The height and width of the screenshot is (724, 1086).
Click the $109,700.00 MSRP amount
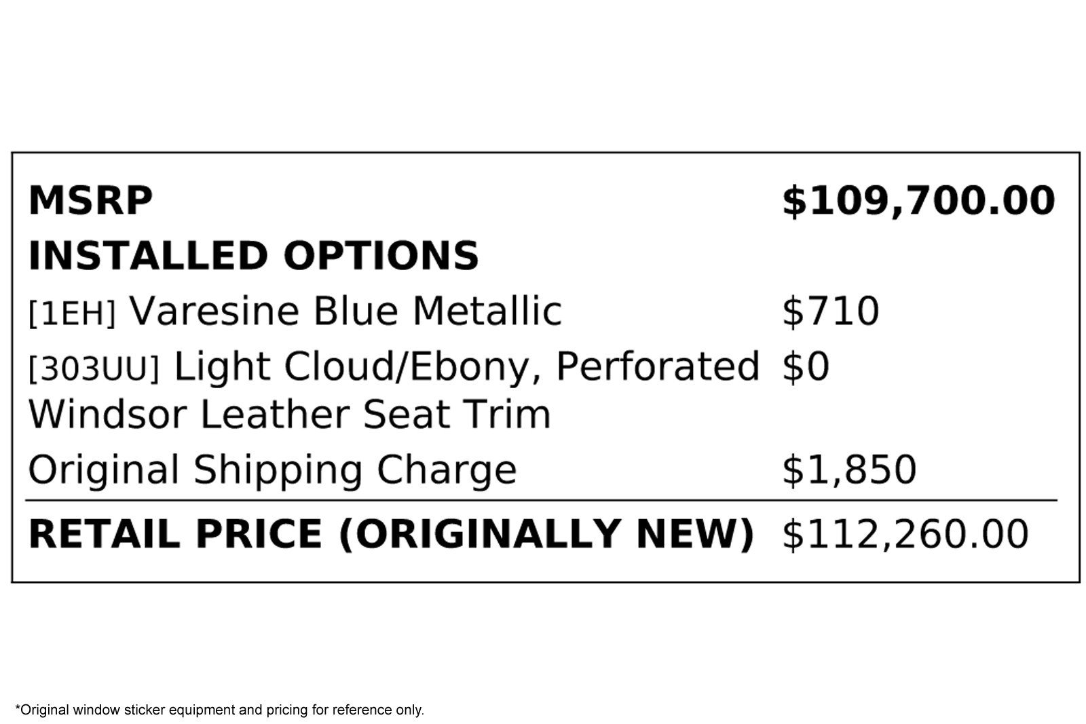point(918,202)
